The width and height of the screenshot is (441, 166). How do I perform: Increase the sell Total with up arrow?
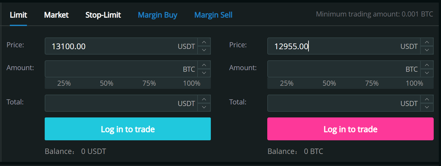(427, 99)
